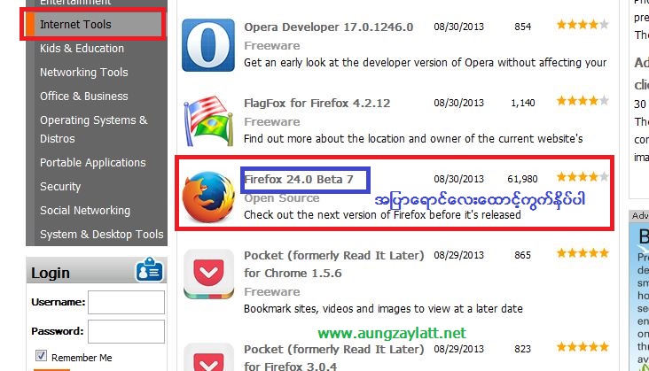Click the Username input field

[126, 303]
